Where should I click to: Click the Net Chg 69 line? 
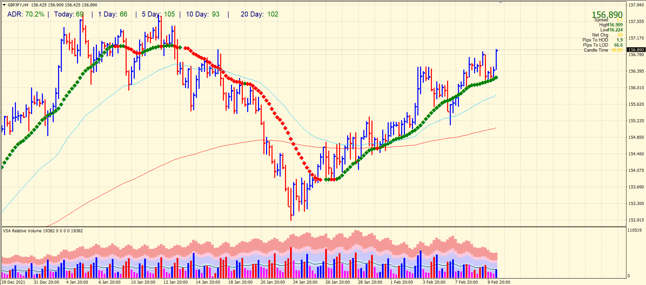click(x=607, y=35)
